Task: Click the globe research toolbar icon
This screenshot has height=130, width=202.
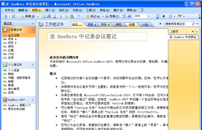Action: [129, 16]
